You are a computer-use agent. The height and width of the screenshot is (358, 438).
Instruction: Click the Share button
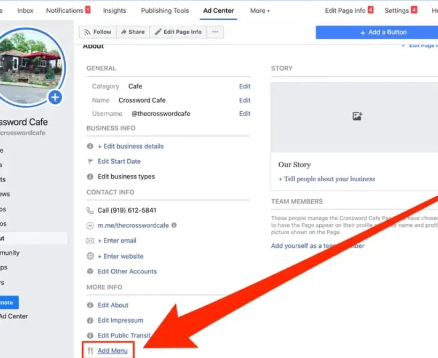pos(133,32)
